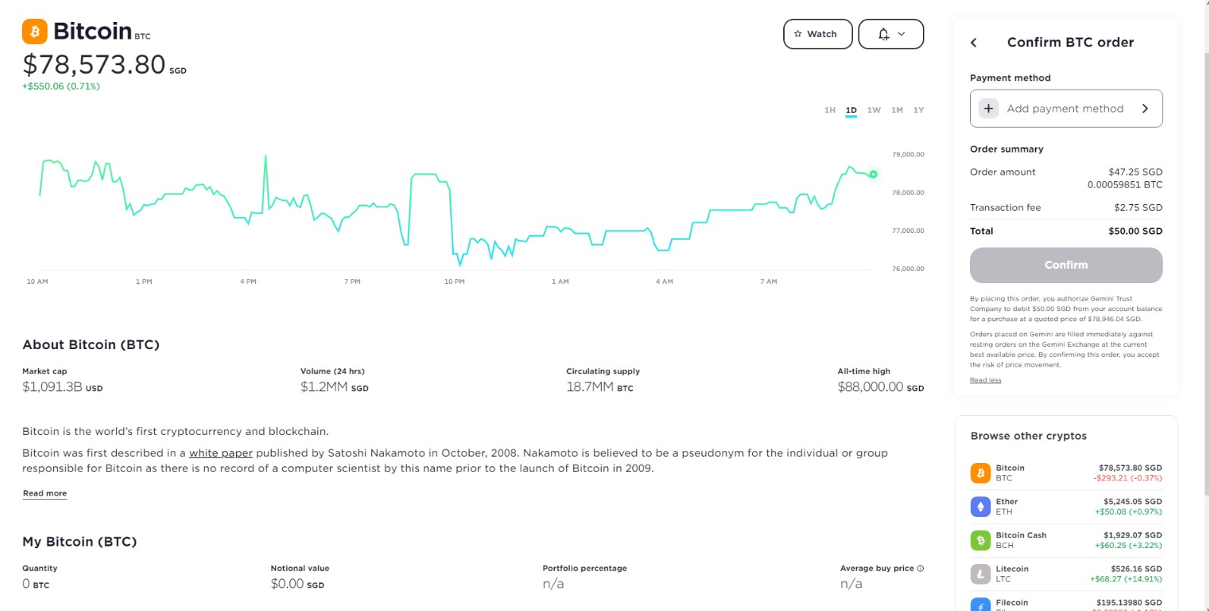Collapse disclaimer with Read less

tap(985, 380)
